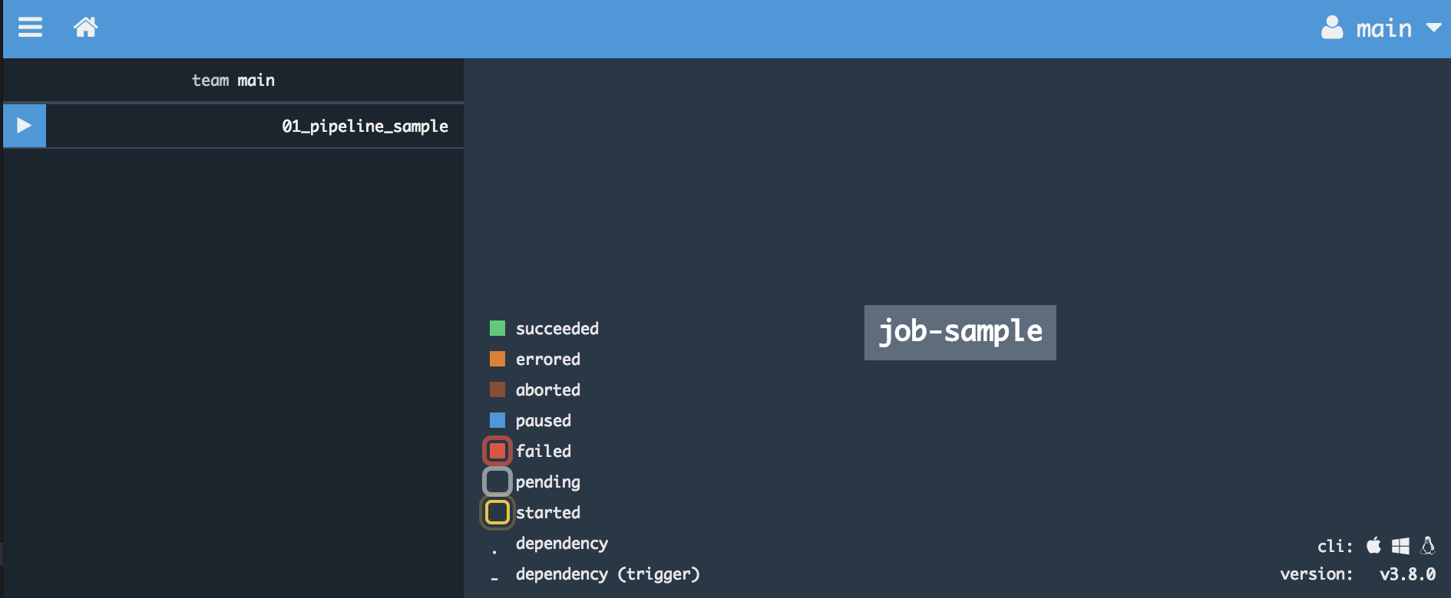Screen dimensions: 1451x598
Task: Click the dependency (trigger) legend label
Action: click(x=608, y=574)
